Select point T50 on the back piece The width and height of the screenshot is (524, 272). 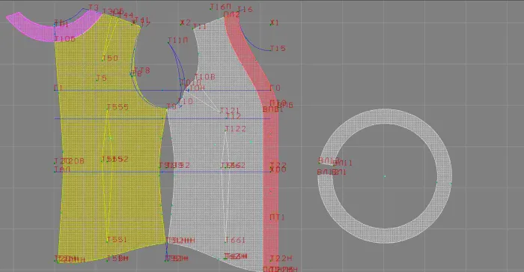pos(110,58)
